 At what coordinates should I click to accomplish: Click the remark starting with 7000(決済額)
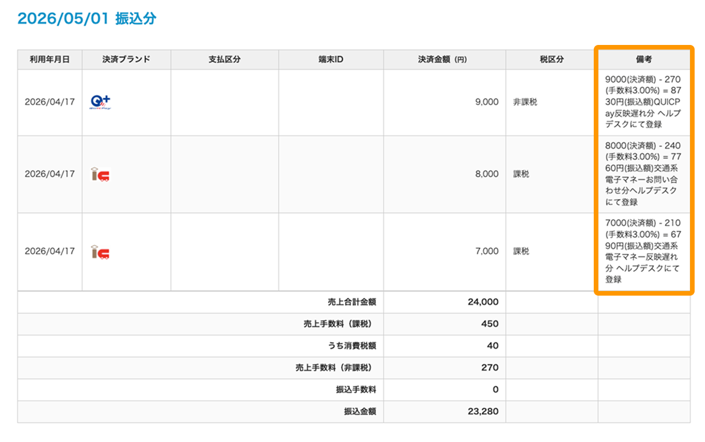(643, 251)
